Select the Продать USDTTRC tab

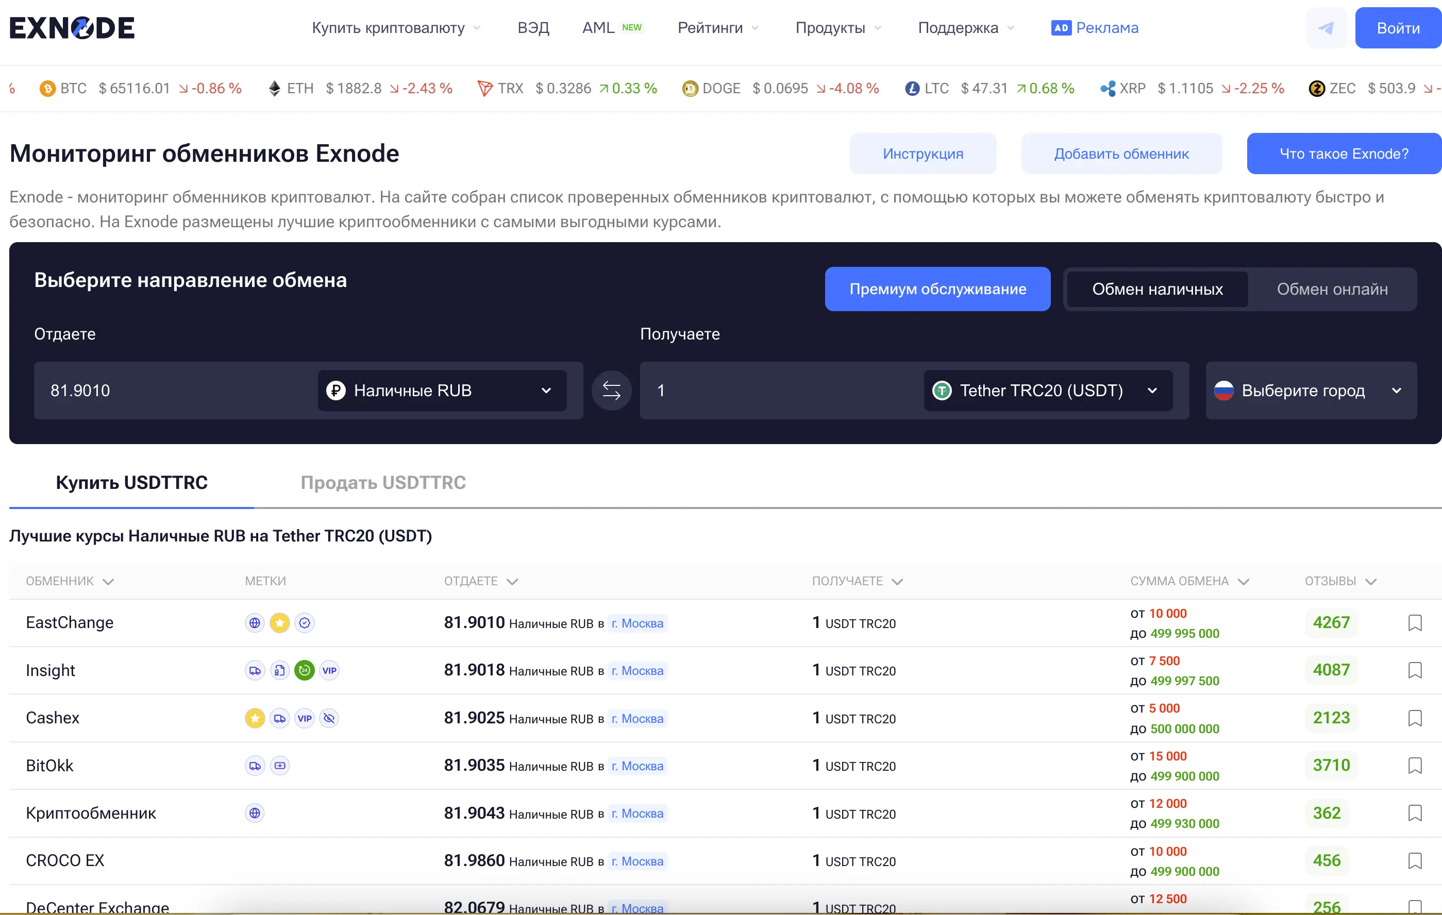pyautogui.click(x=383, y=483)
